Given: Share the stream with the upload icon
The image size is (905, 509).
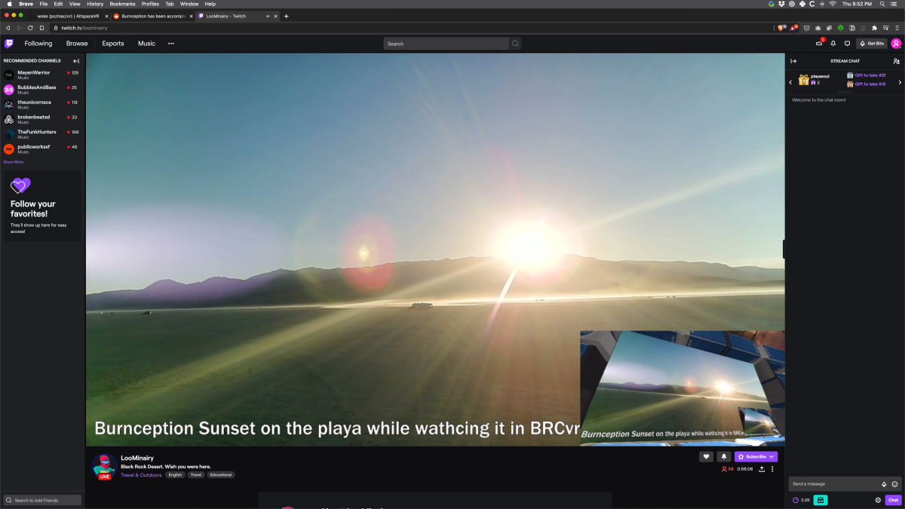Looking at the screenshot, I should (x=762, y=469).
